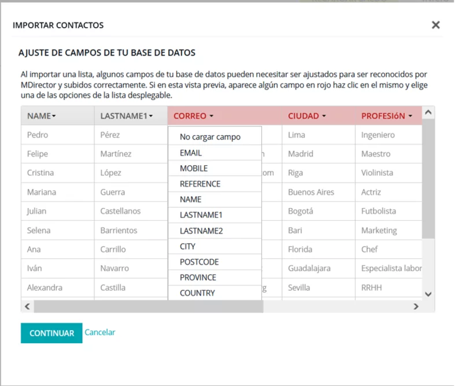Click the 'Felipe' name cell
Image resolution: width=455 pixels, height=386 pixels.
(x=57, y=154)
